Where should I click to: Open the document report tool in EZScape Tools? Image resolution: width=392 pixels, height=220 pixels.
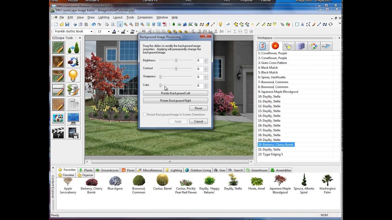tap(73, 104)
